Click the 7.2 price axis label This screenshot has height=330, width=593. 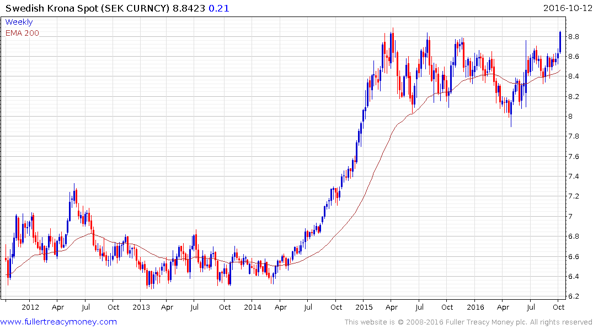pyautogui.click(x=573, y=196)
